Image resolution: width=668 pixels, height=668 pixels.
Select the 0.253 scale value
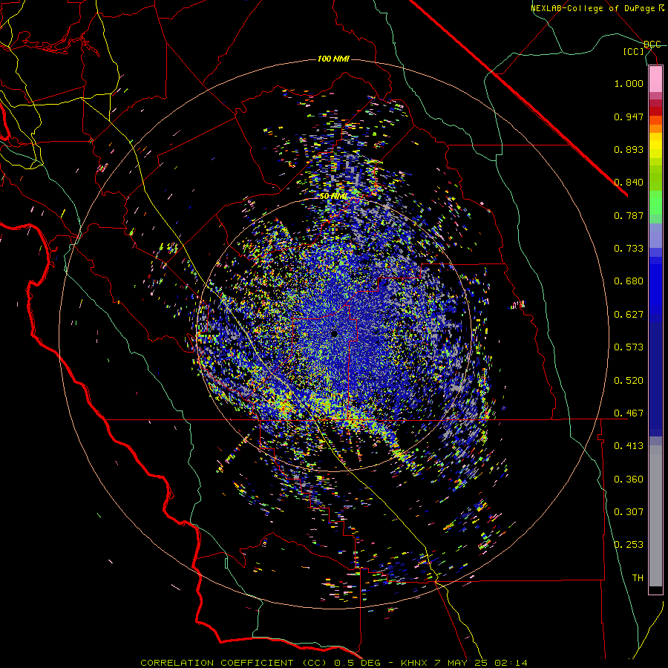629,545
